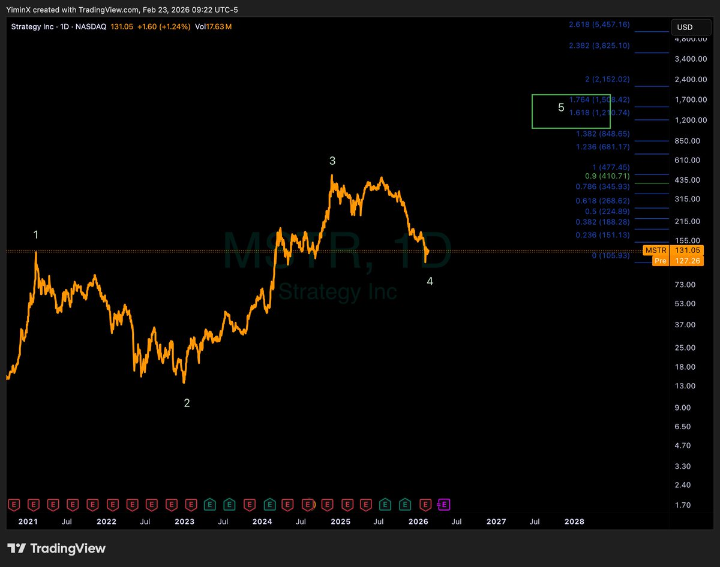Click the last red earnings marker before the purple one
The height and width of the screenshot is (567, 720).
[x=425, y=505]
